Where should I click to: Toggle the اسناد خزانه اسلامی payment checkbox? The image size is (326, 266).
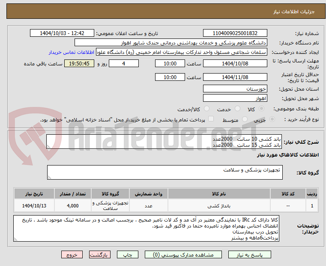click(x=211, y=119)
